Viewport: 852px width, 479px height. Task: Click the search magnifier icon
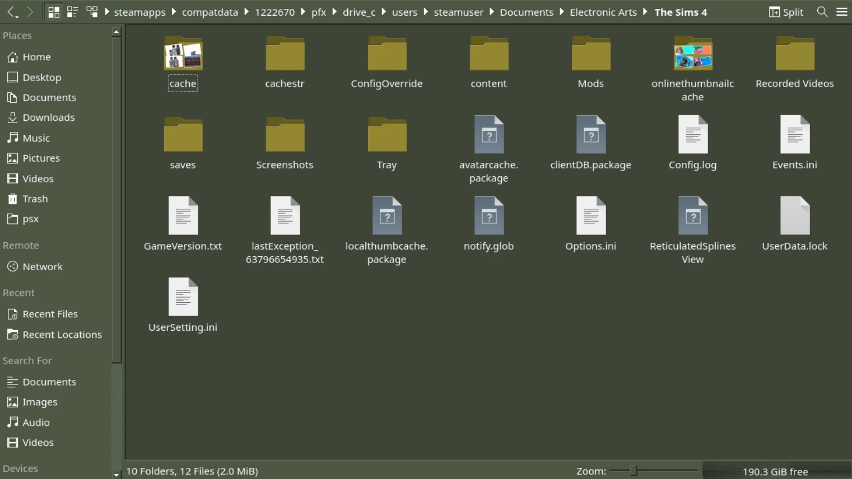click(x=822, y=12)
